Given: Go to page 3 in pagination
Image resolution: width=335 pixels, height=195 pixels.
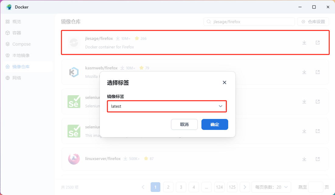Looking at the screenshot, I should click(x=181, y=187).
